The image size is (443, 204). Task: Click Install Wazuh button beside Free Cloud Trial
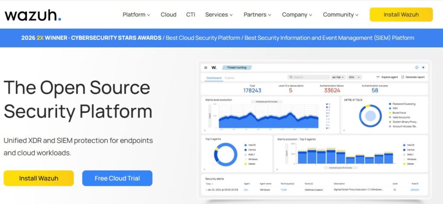[39, 178]
